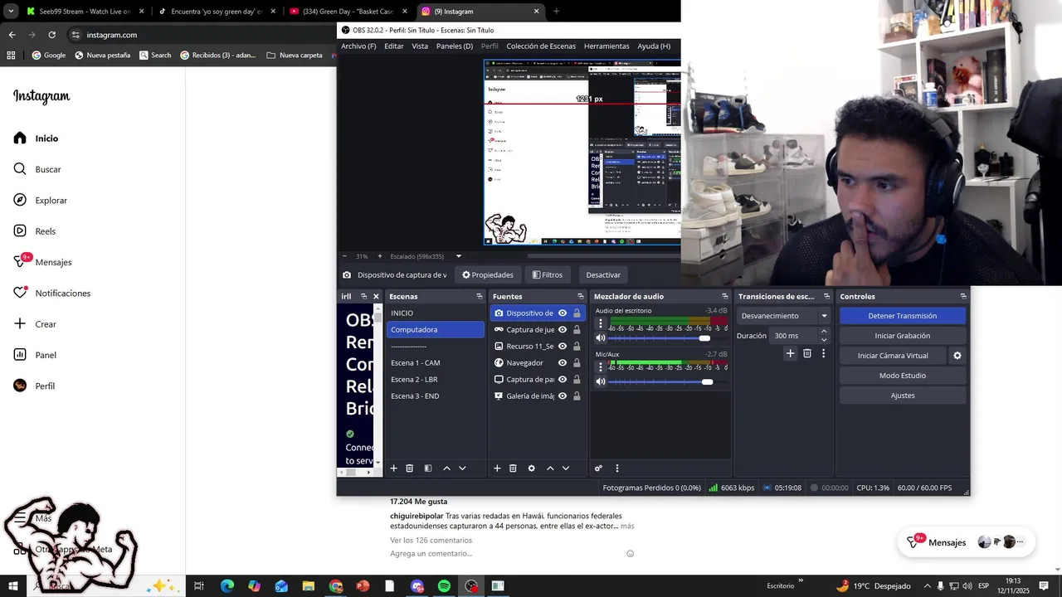Close the irll dock panel
Screen dimensions: 1062x597
376,296
